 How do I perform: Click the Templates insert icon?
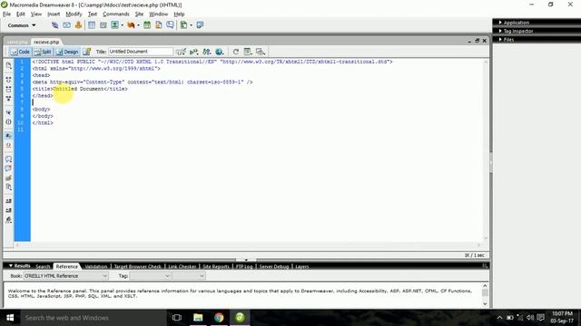point(183,25)
